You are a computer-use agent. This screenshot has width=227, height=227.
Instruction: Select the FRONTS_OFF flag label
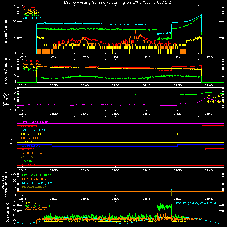point(30,161)
